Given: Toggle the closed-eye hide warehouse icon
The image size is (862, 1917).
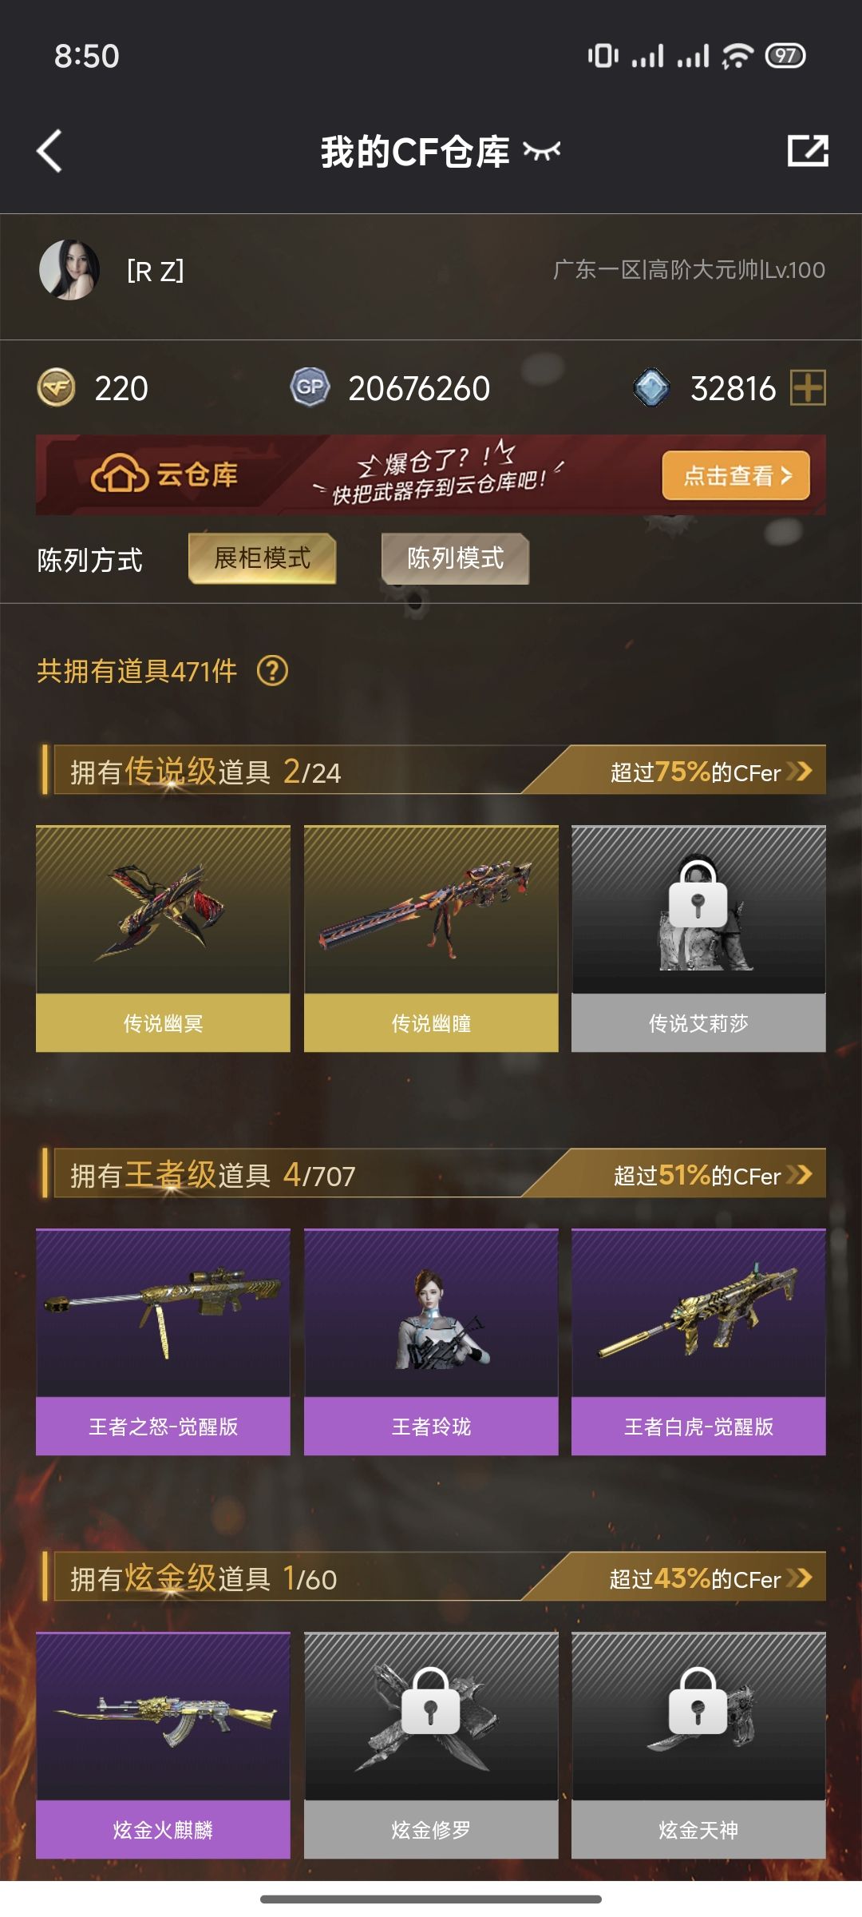Looking at the screenshot, I should point(542,150).
